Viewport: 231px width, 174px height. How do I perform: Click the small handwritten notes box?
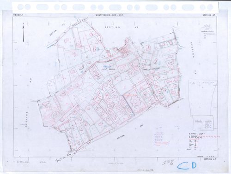(x=203, y=123)
